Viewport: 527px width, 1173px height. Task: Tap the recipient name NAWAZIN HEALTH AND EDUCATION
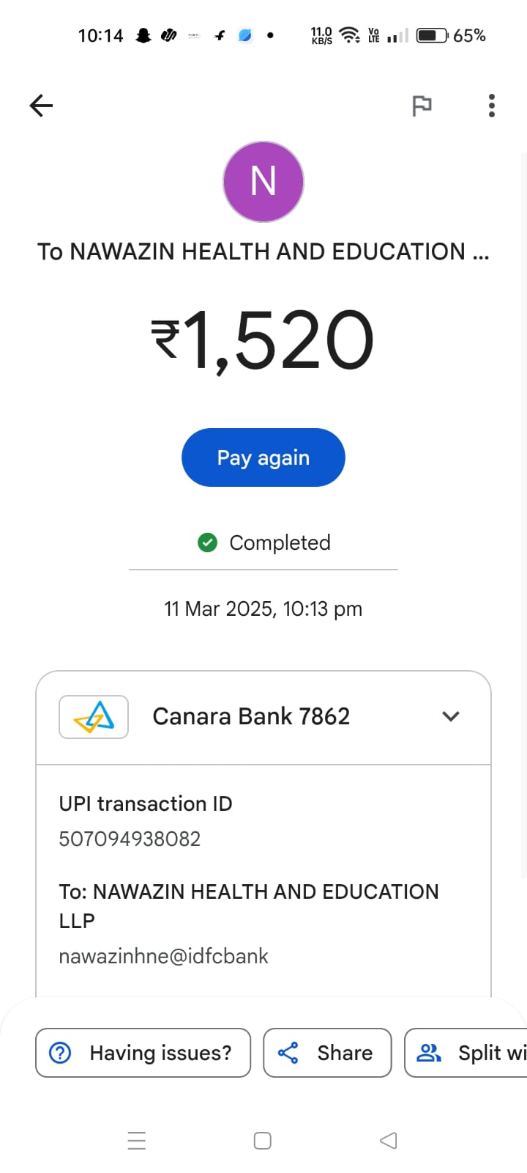[x=263, y=251]
